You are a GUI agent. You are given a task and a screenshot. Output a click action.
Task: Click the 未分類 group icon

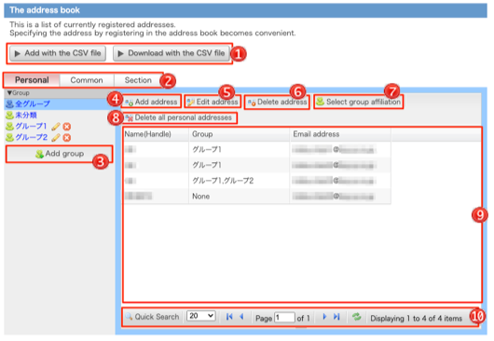(x=9, y=116)
